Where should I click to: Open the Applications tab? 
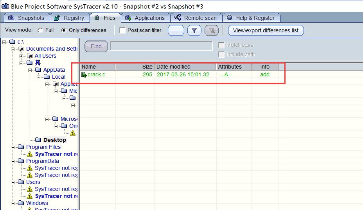click(x=146, y=18)
